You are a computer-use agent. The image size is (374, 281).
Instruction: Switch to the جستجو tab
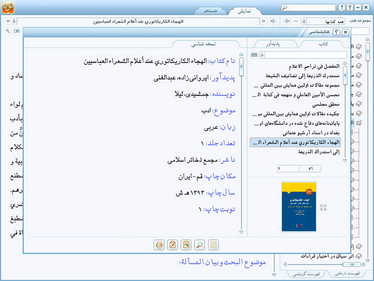(x=210, y=11)
